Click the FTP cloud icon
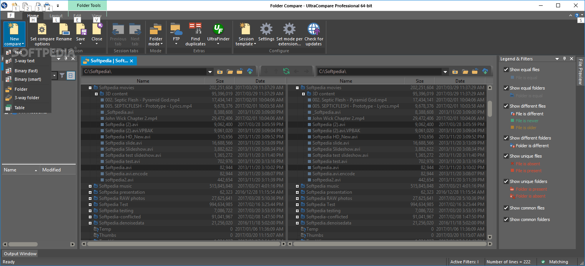 [176, 29]
